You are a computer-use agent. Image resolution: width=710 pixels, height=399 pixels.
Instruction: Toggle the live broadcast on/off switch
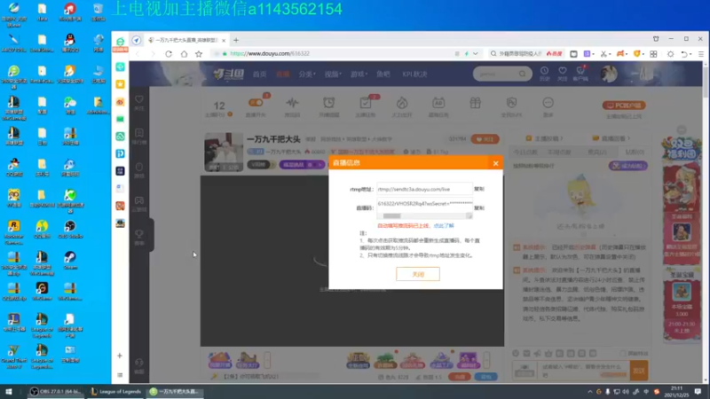[x=256, y=103]
